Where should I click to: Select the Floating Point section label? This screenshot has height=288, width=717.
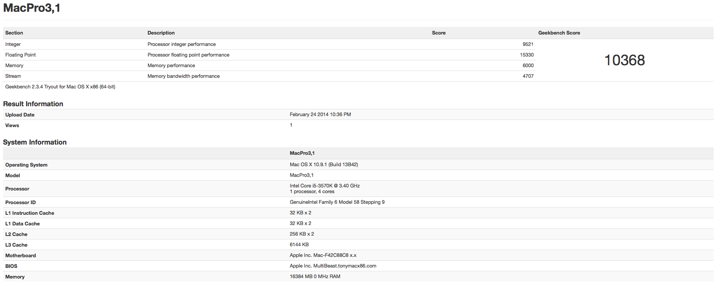pos(20,55)
